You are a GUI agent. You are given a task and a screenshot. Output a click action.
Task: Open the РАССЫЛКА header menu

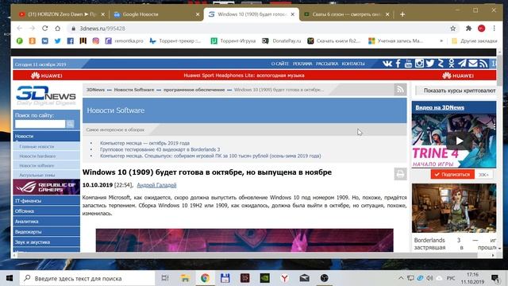pyautogui.click(x=327, y=64)
